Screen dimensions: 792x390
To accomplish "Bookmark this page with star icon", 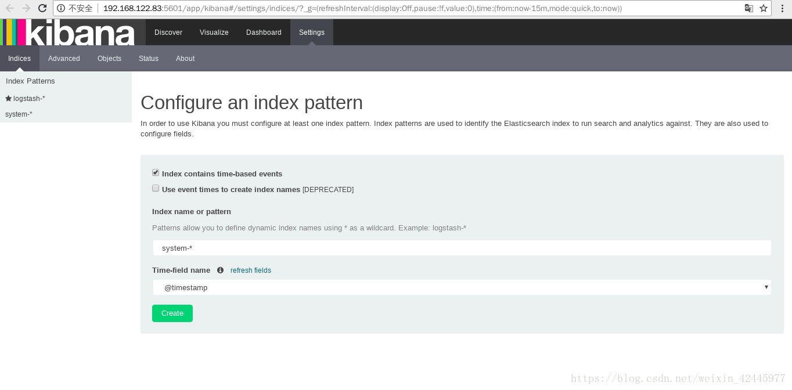I will pyautogui.click(x=764, y=8).
